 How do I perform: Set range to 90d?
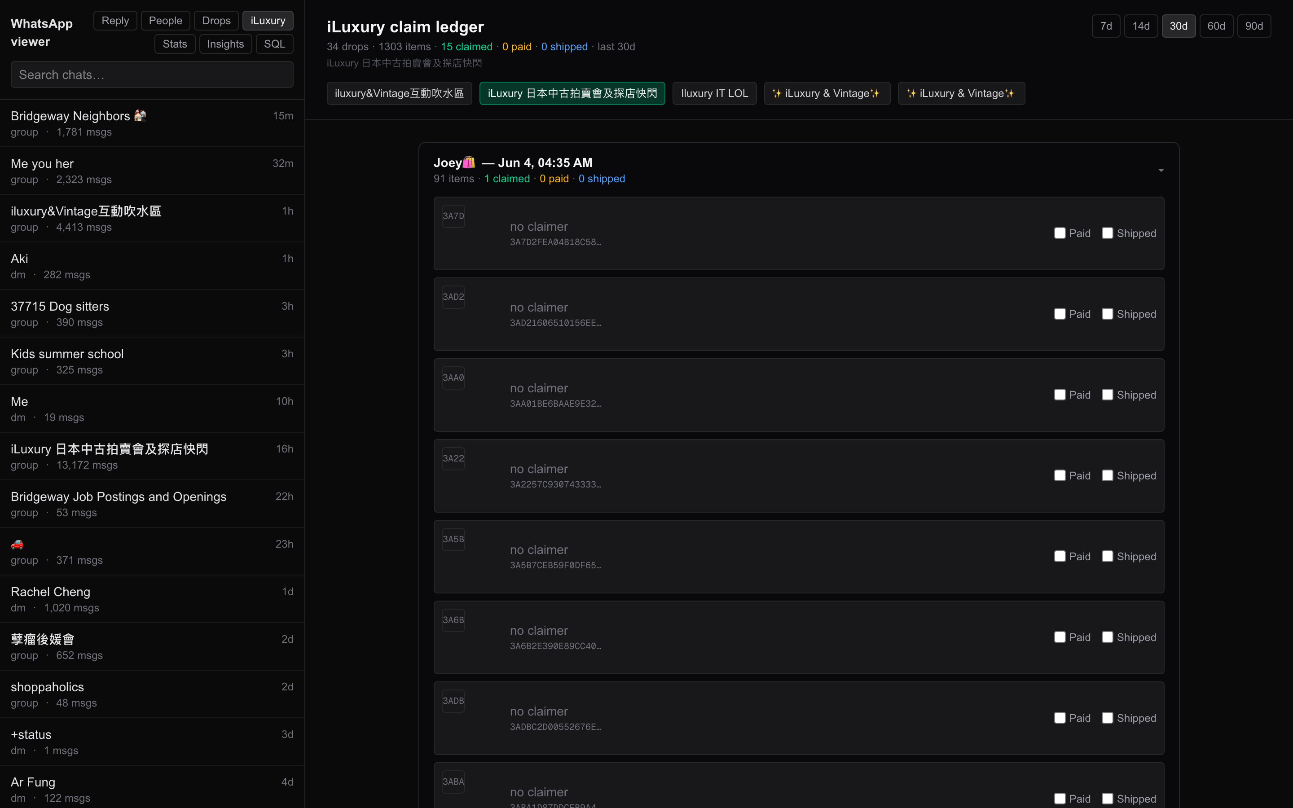1254,26
